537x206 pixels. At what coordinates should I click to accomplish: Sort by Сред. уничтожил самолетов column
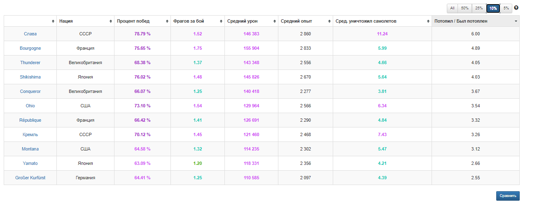click(x=382, y=21)
